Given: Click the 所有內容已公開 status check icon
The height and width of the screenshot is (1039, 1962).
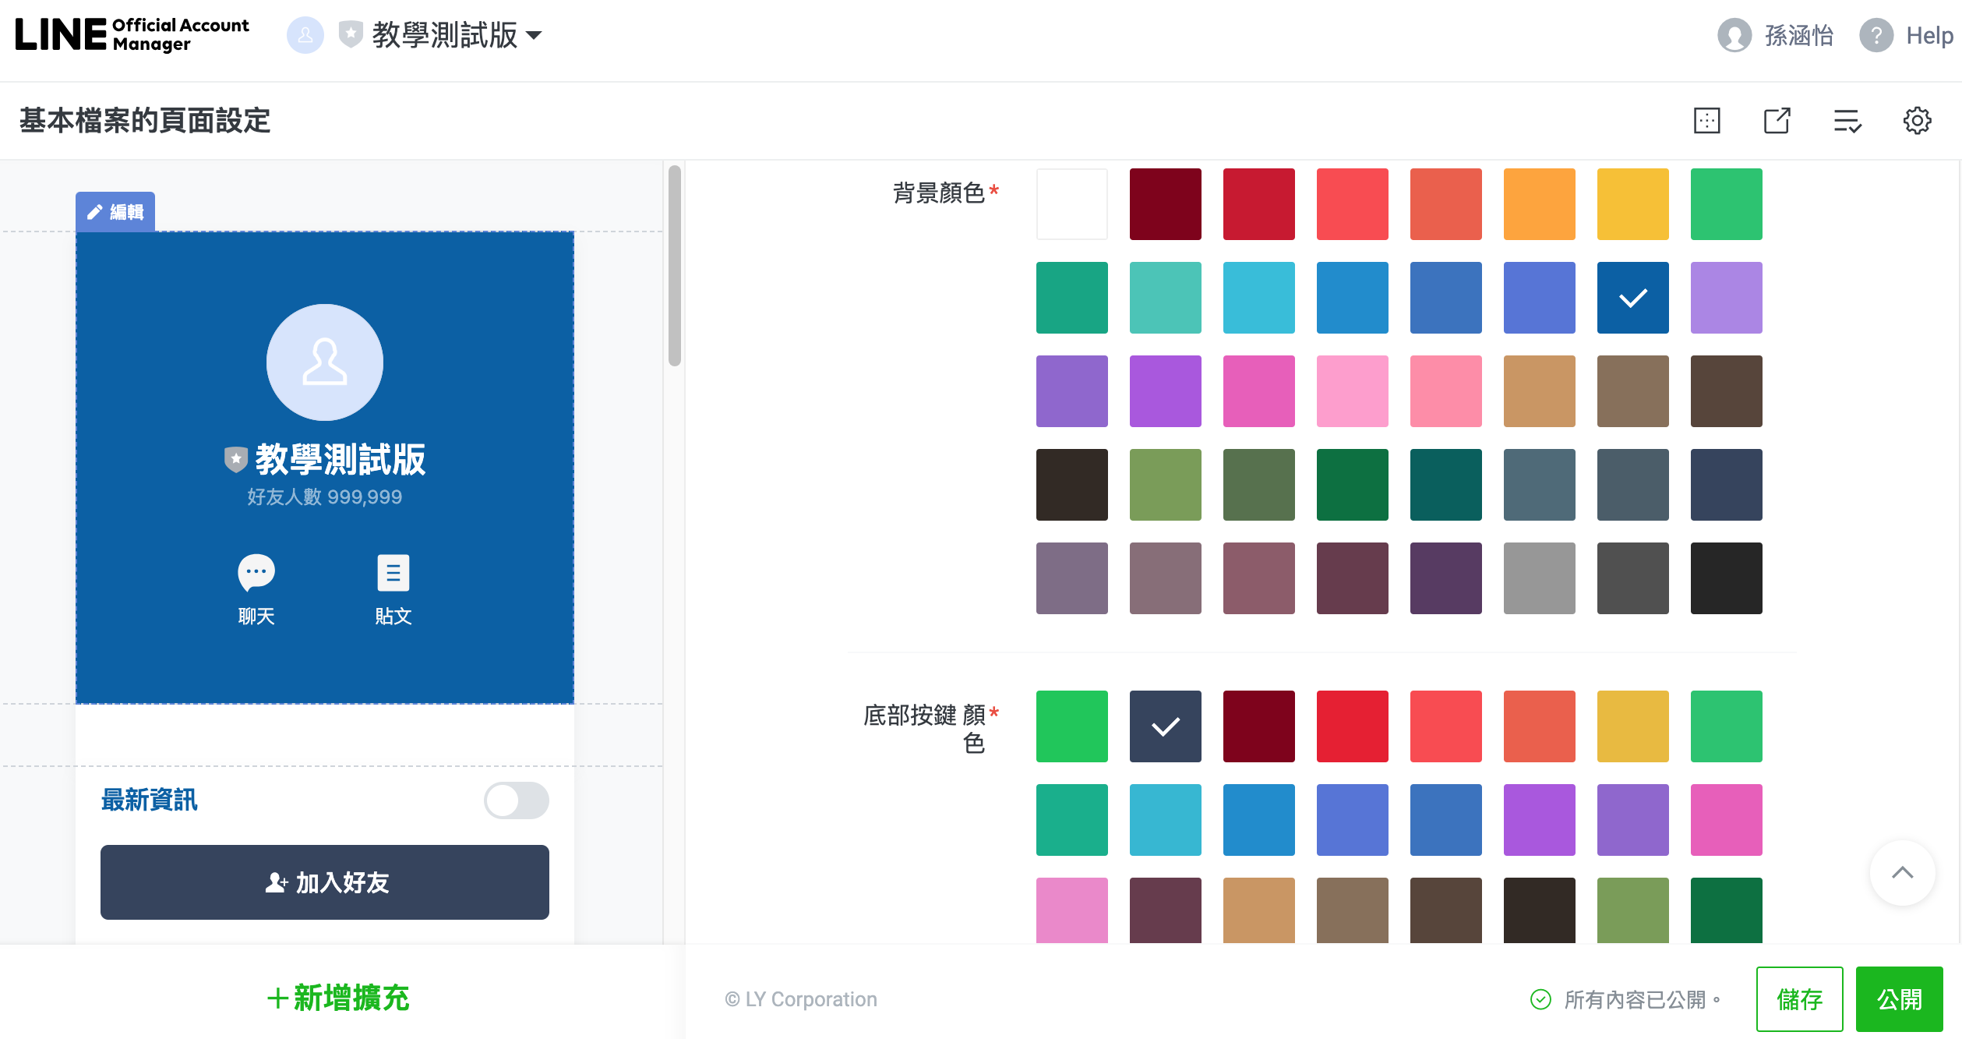Looking at the screenshot, I should pos(1540,999).
